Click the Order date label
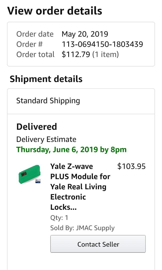The width and height of the screenshot is (162, 270). click(x=35, y=34)
